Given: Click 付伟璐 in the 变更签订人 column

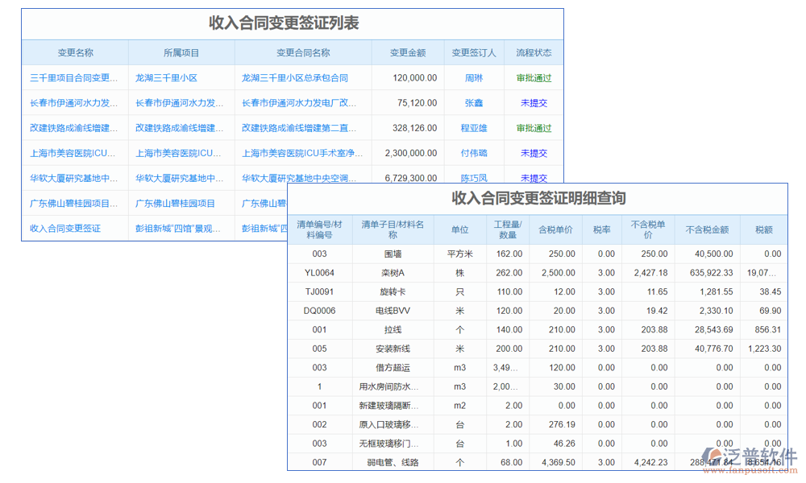Looking at the screenshot, I should [x=472, y=153].
